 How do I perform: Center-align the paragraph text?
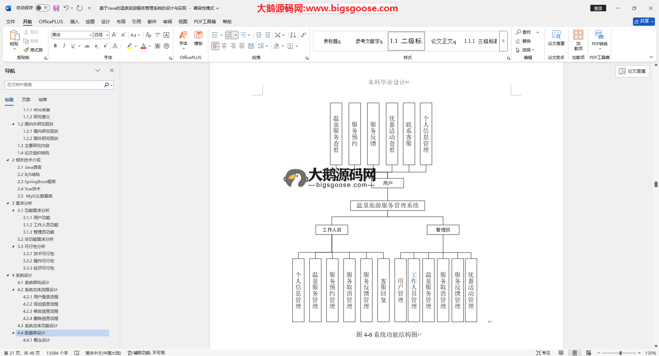pyautogui.click(x=224, y=46)
